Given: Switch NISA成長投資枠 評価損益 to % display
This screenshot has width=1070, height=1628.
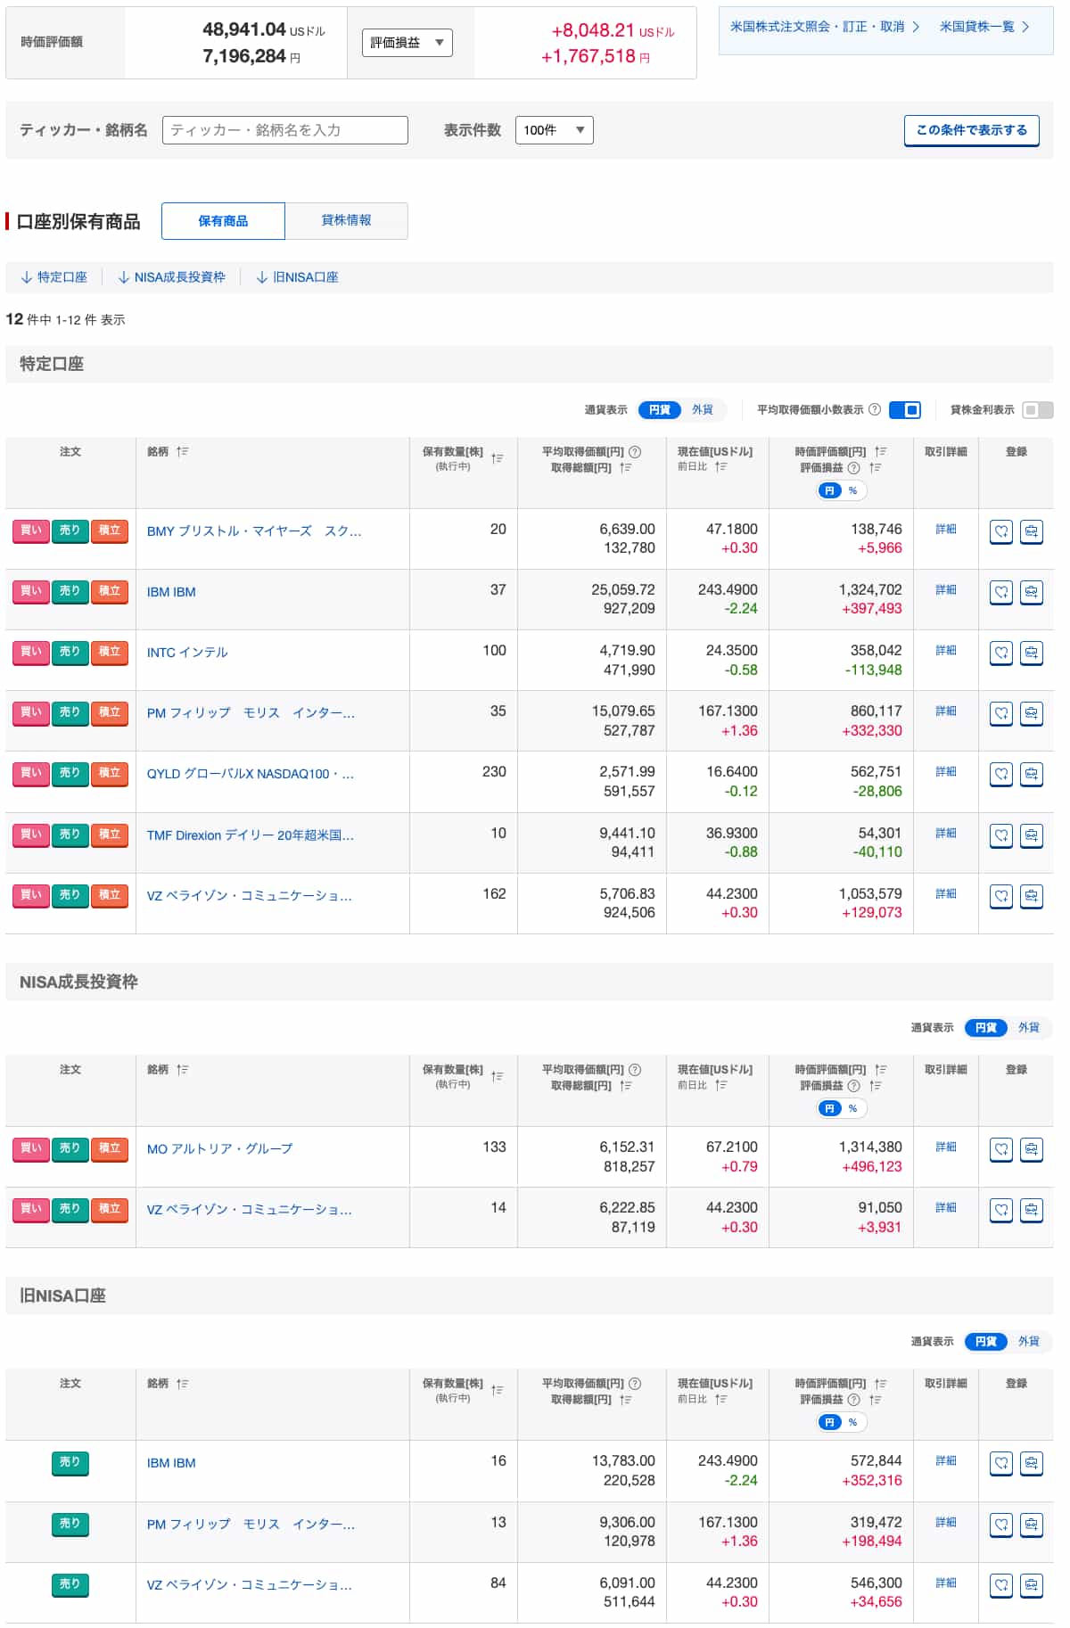Looking at the screenshot, I should pos(852,1108).
